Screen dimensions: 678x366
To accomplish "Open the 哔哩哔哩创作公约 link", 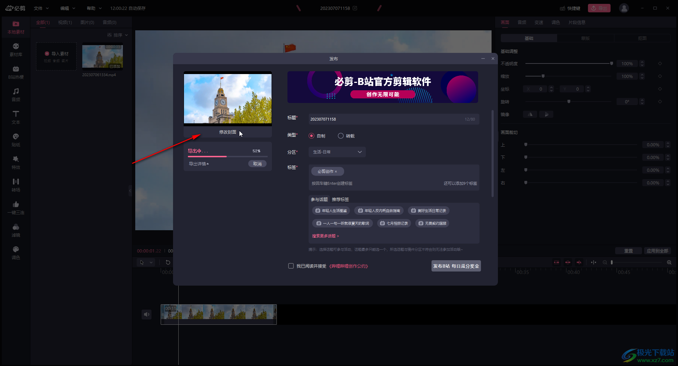I will (349, 266).
